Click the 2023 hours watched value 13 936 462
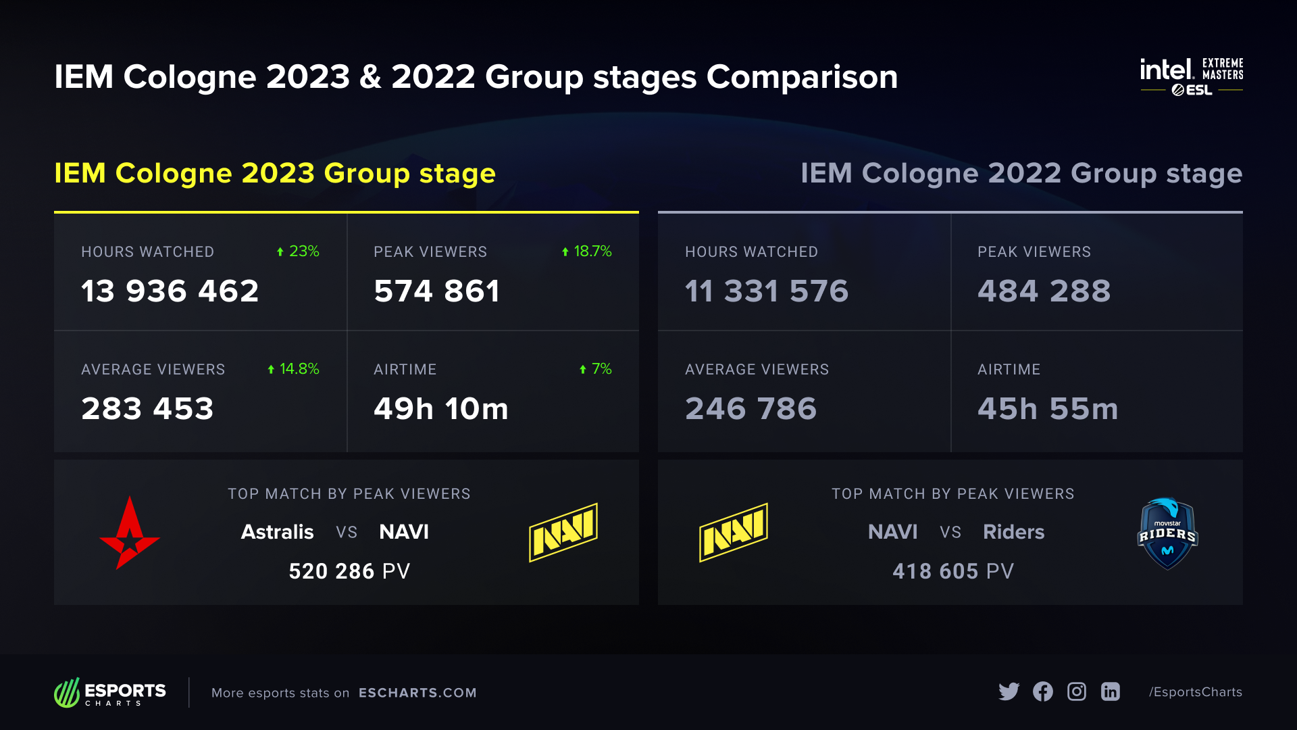This screenshot has height=730, width=1297. tap(170, 291)
